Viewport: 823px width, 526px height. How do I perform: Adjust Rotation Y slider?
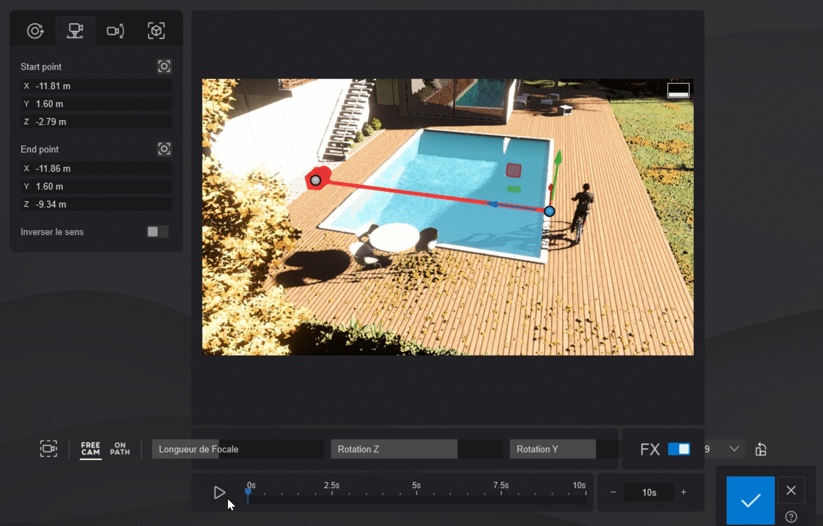pyautogui.click(x=564, y=449)
